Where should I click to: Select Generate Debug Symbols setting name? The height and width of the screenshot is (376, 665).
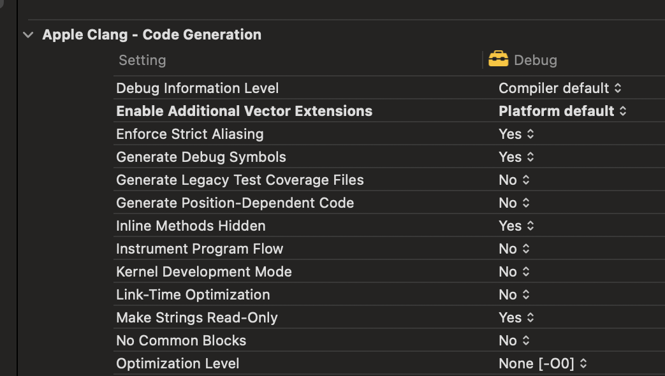tap(201, 157)
